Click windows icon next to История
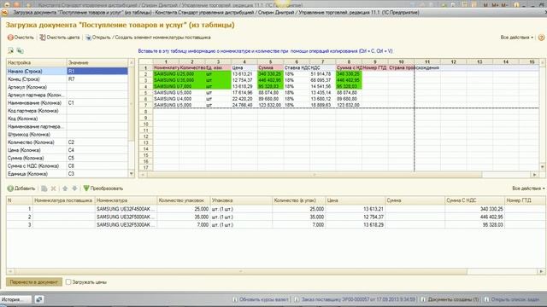This screenshot has width=547, height=307. 39,299
